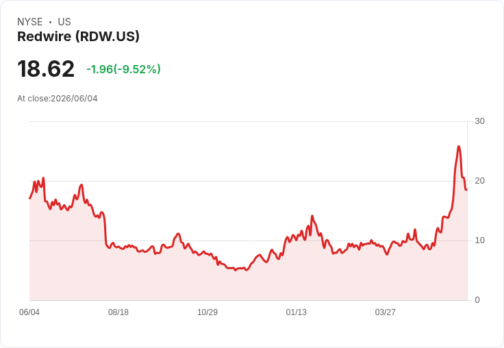504x348 pixels.
Task: Click the 18.62 current price
Action: pos(46,69)
